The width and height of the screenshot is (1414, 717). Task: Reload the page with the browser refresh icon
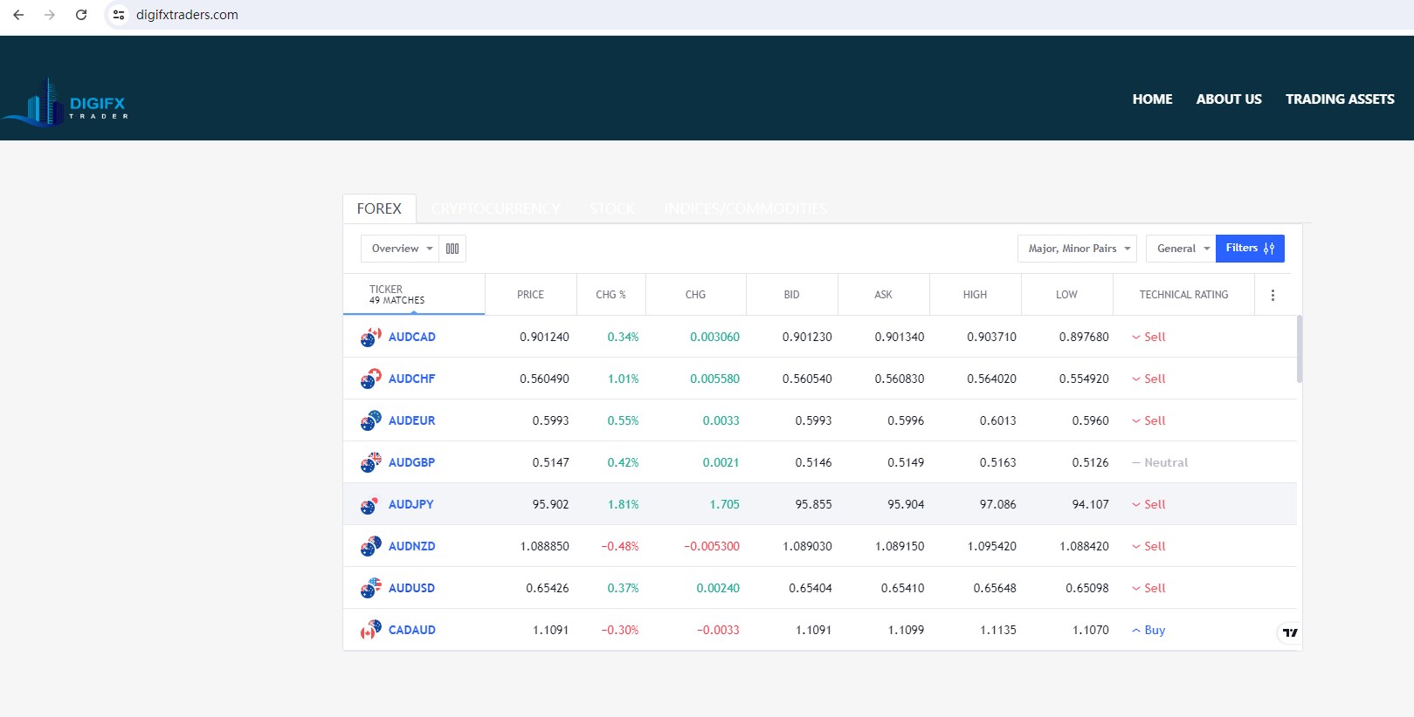coord(81,15)
